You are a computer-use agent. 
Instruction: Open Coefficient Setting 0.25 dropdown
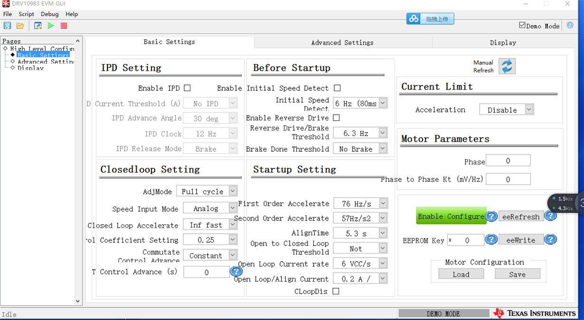pyautogui.click(x=210, y=240)
